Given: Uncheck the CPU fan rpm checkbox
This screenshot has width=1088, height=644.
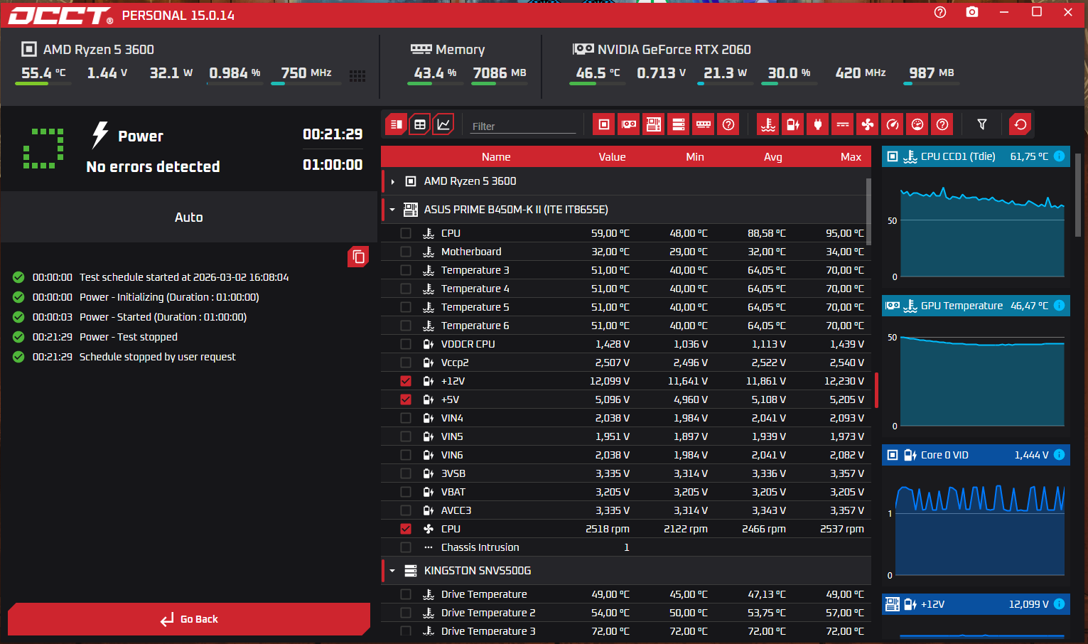Looking at the screenshot, I should (406, 529).
